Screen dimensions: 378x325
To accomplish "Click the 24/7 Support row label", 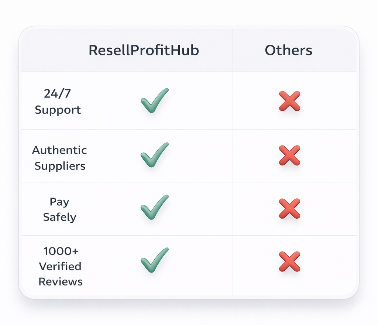I will point(58,102).
